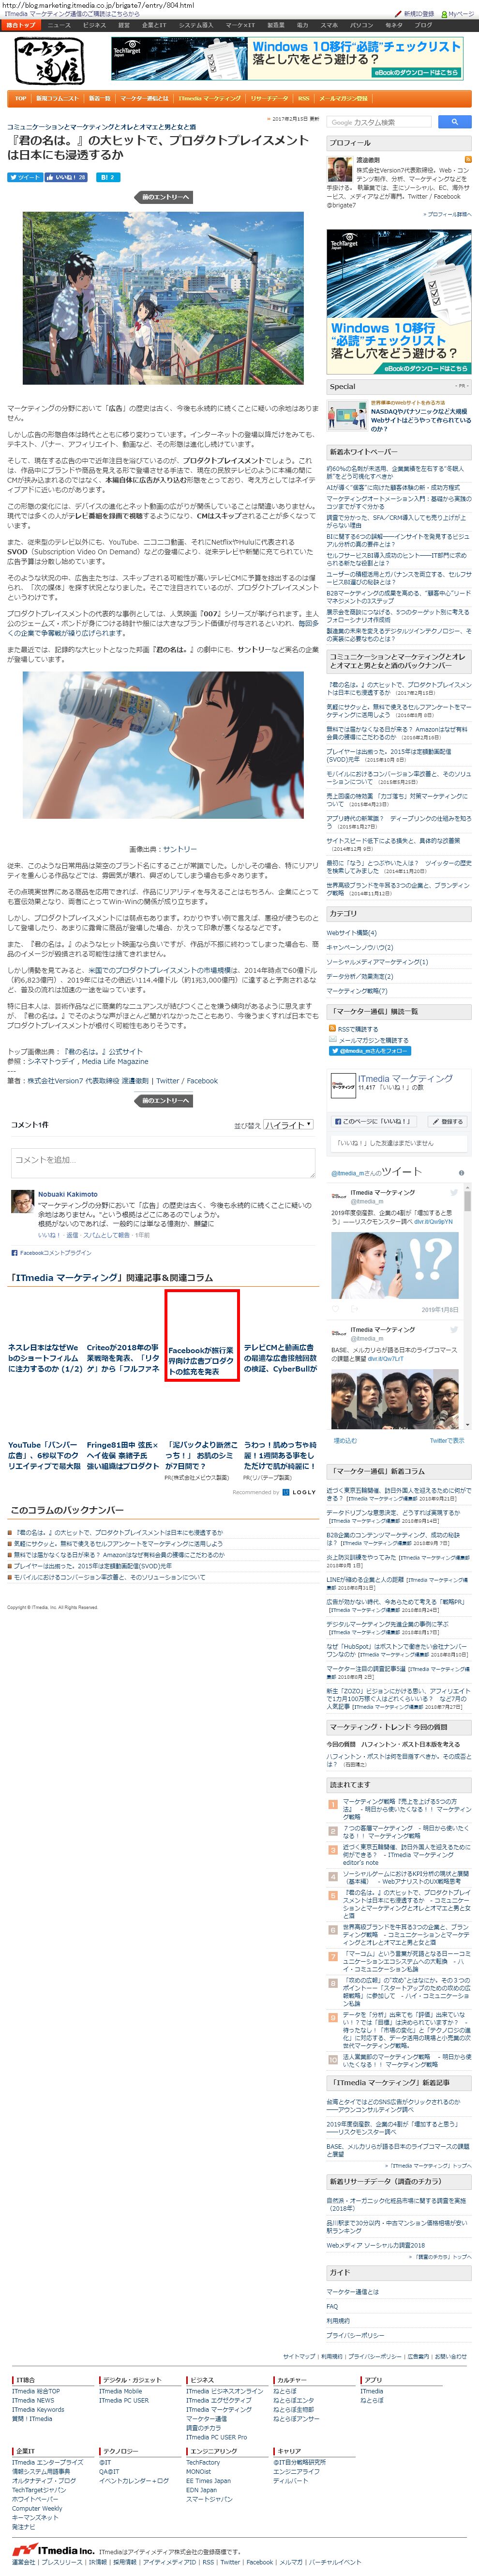Image resolution: width=479 pixels, height=2576 pixels.
Task: Click 総合トップ in the top menu
Action: (21, 25)
